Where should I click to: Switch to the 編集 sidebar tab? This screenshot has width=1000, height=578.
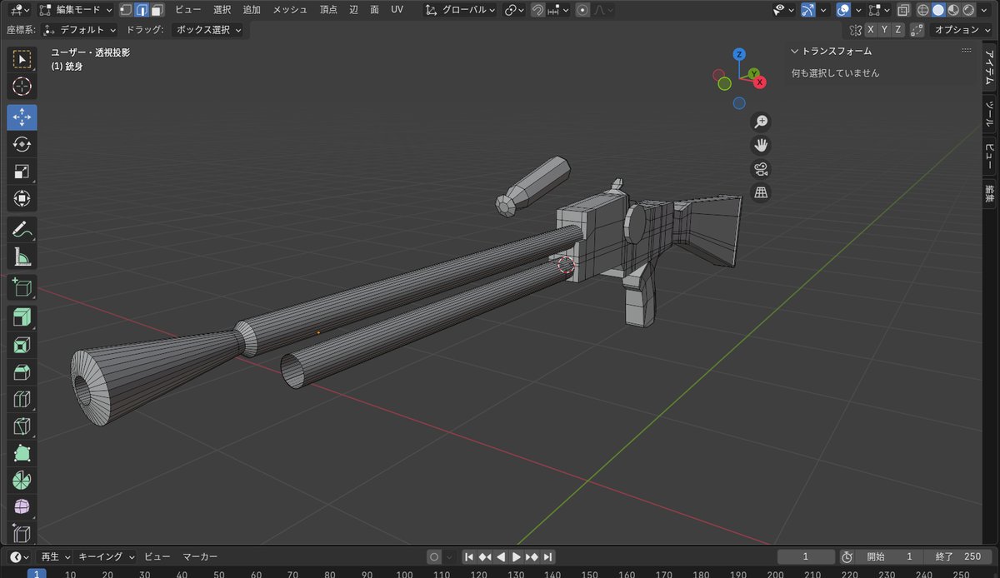coord(989,195)
